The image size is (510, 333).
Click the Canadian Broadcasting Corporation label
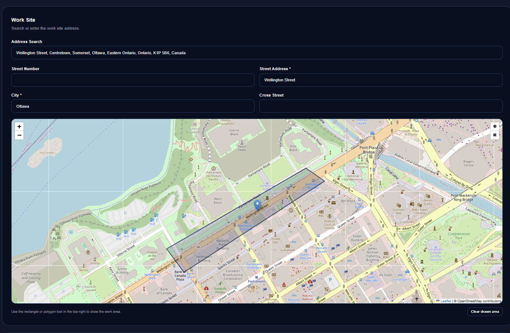233,275
